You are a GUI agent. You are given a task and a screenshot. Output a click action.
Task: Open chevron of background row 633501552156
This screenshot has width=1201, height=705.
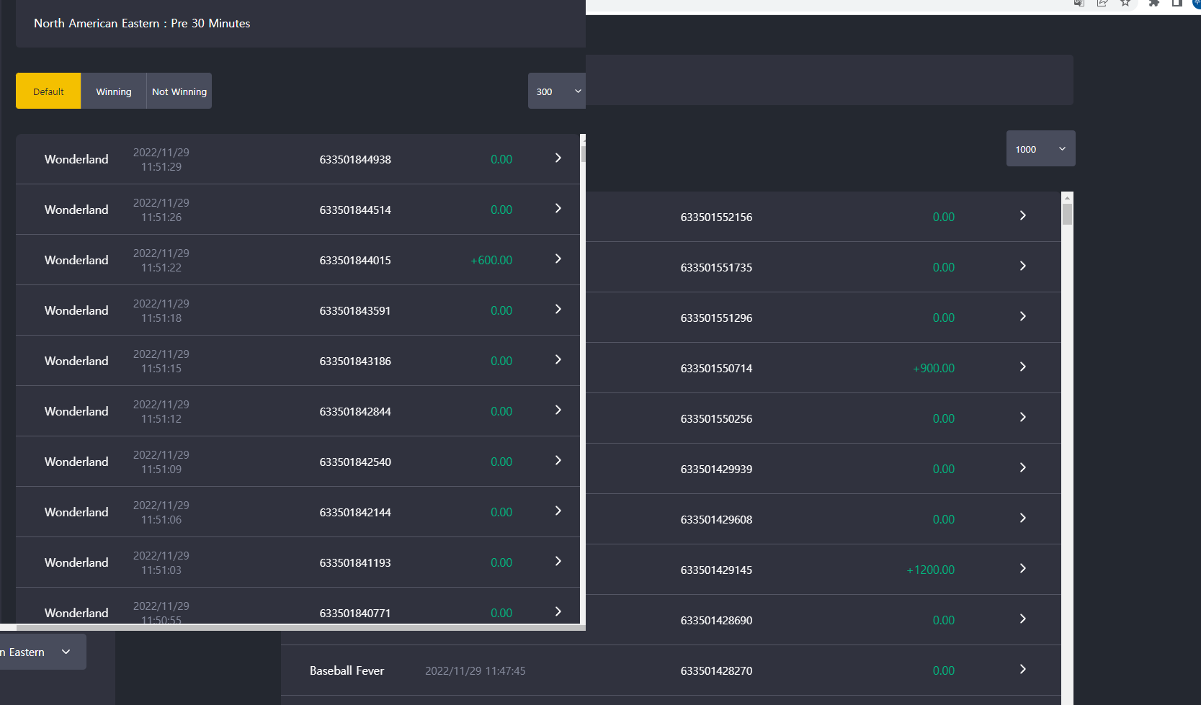1022,215
